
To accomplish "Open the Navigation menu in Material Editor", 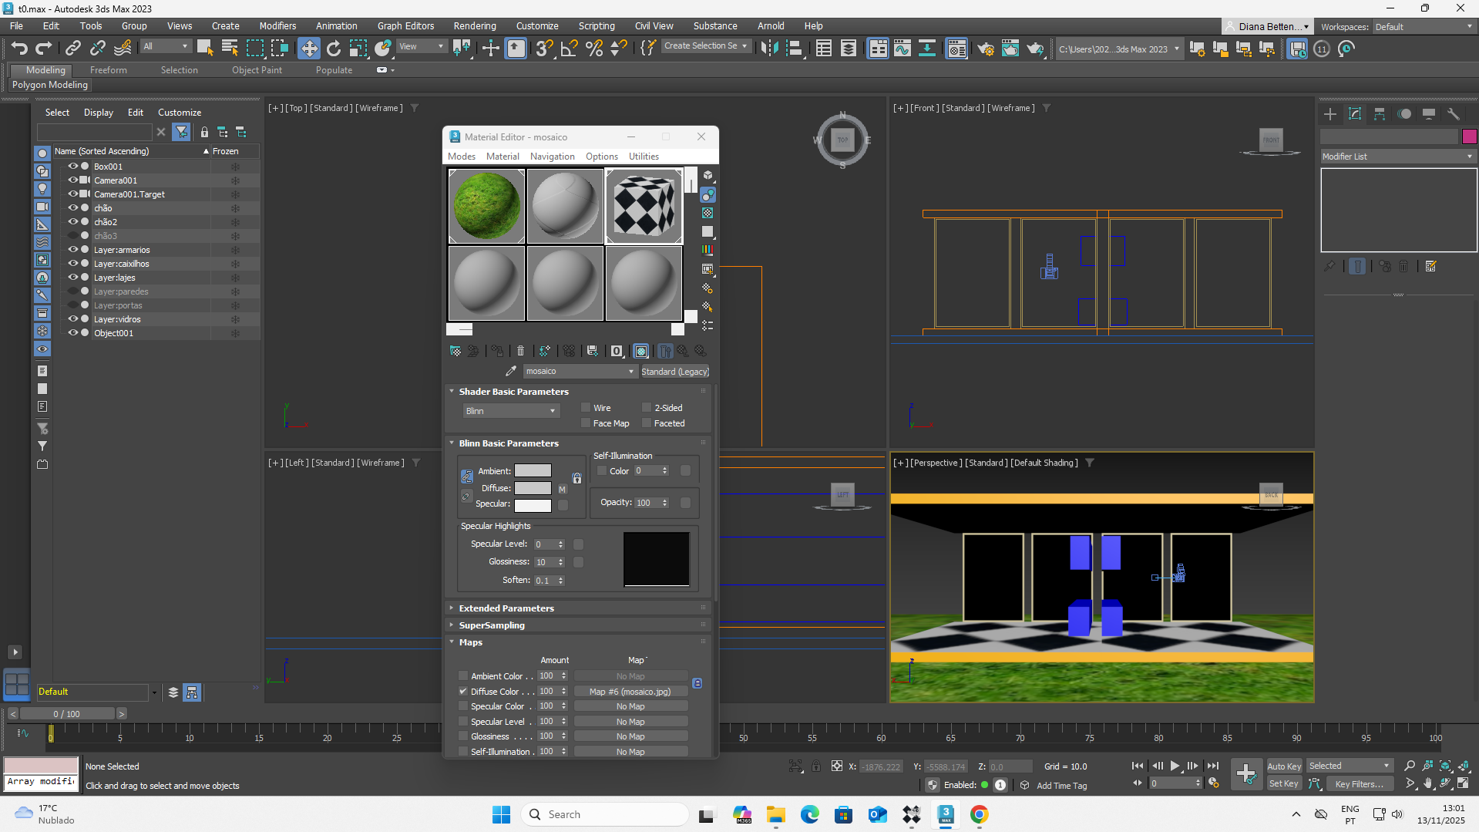I will tap(552, 157).
